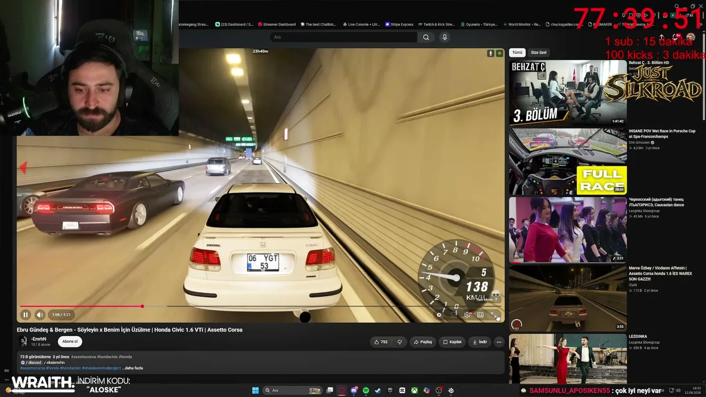Open the Porsche Cup FULL RACE thumbnail
This screenshot has height=397, width=706.
click(568, 162)
